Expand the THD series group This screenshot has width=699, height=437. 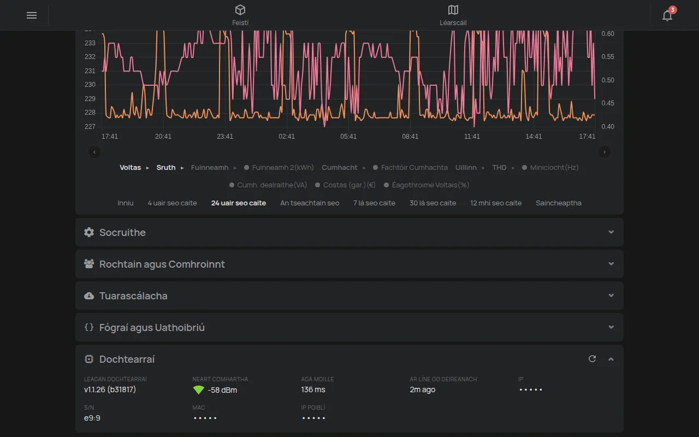tap(503, 168)
